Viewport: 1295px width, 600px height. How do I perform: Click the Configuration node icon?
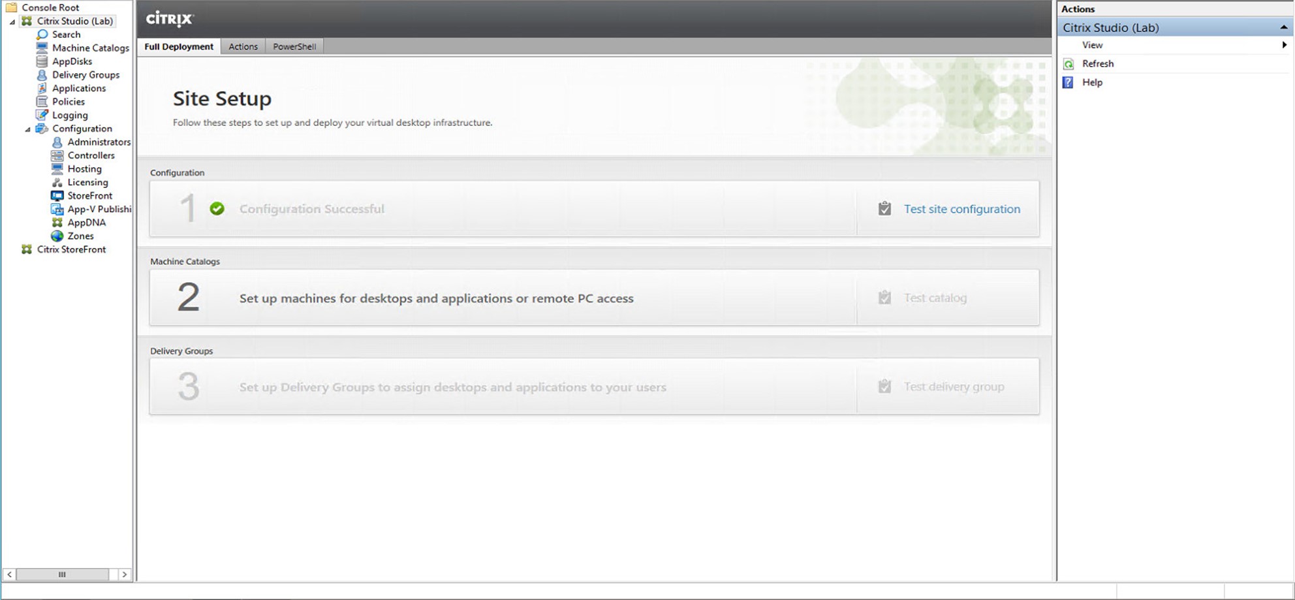click(42, 129)
